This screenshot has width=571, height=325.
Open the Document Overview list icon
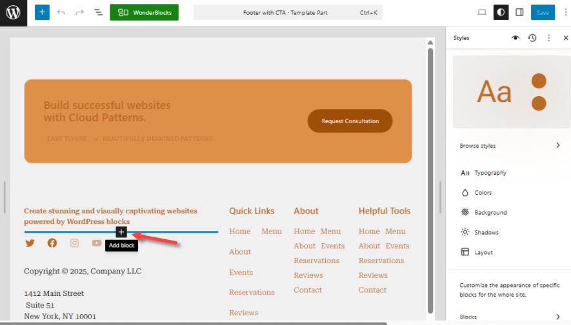click(98, 12)
